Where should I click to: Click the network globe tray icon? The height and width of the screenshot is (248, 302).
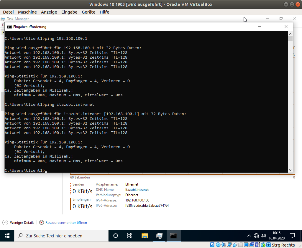point(256,236)
